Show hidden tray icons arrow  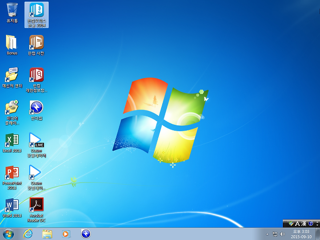click(268, 234)
